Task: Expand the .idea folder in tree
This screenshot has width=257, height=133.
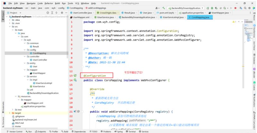Action: tap(10, 20)
